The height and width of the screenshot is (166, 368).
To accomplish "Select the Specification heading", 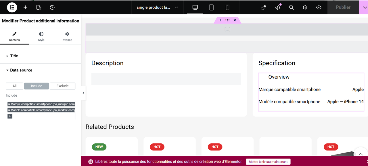I will (277, 63).
